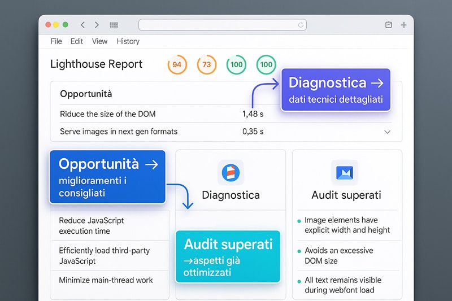Select the score gauge showing 94

point(177,64)
